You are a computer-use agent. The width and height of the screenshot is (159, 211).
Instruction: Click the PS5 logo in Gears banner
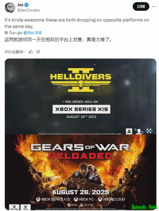pos(86,205)
